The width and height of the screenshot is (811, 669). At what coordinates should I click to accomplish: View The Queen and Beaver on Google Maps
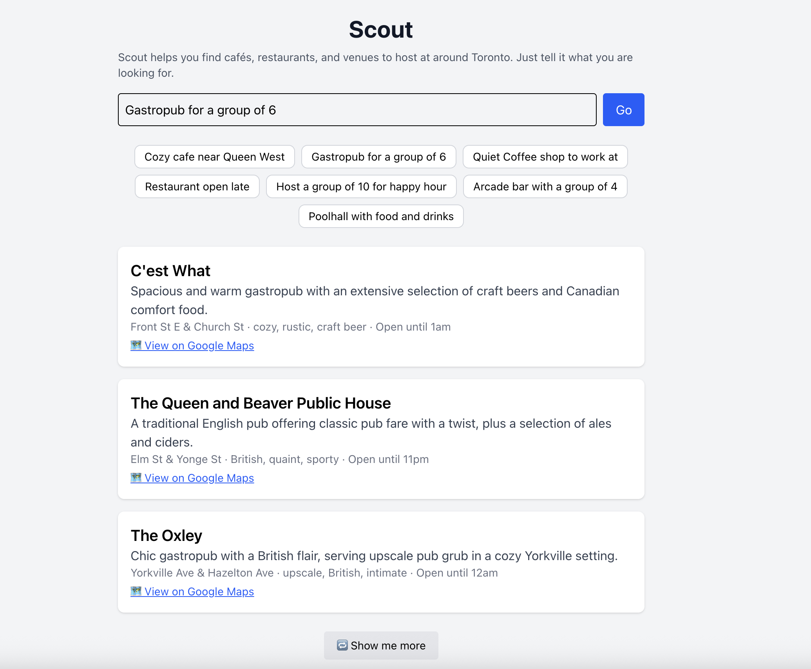click(199, 478)
